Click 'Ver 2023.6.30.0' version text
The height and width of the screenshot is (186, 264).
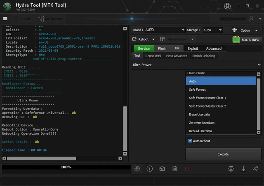pyautogui.click(x=26, y=10)
